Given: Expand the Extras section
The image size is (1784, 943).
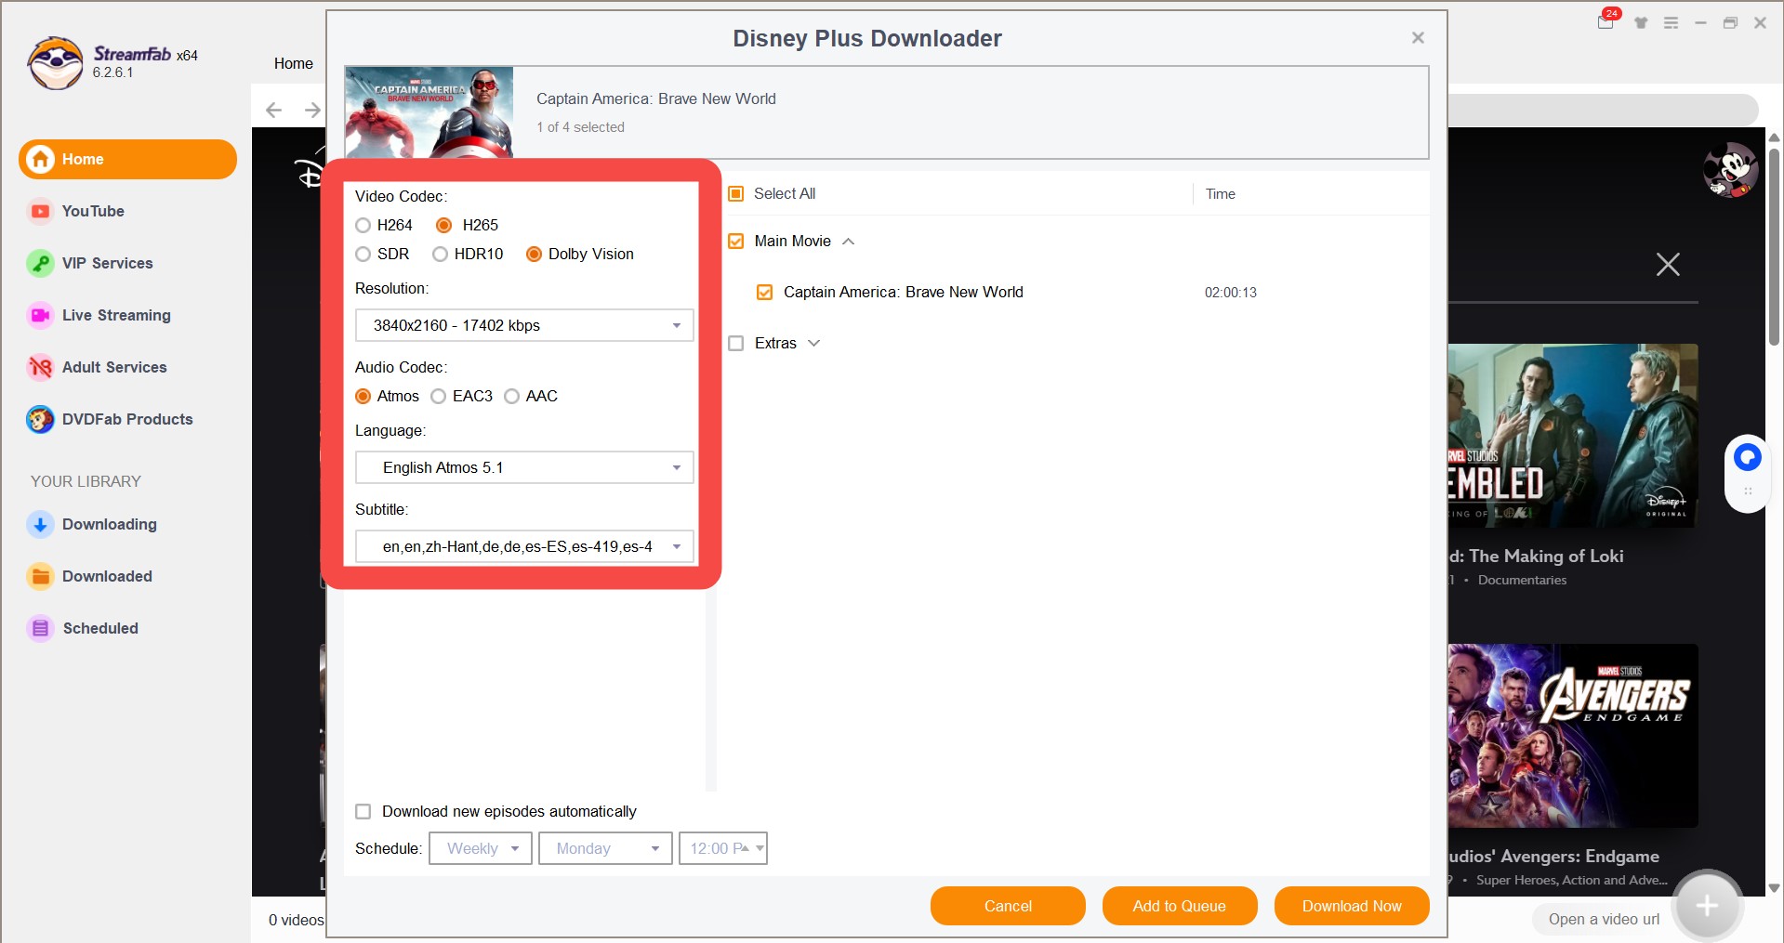Looking at the screenshot, I should (813, 343).
